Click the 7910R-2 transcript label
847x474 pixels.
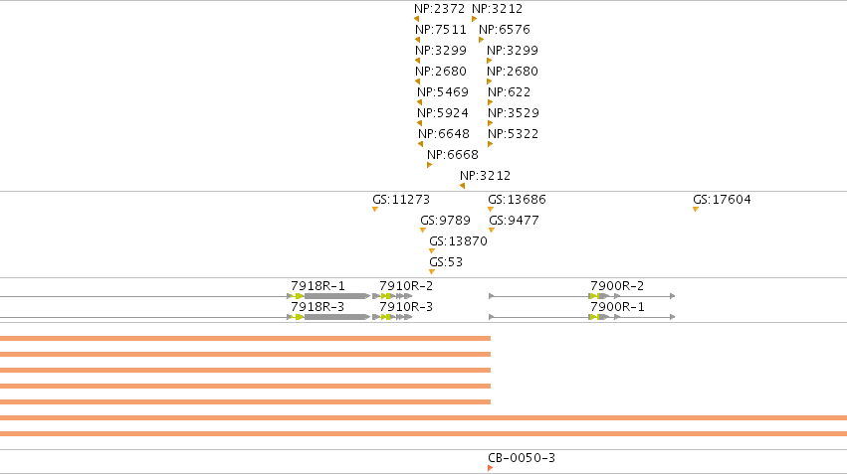coord(406,286)
